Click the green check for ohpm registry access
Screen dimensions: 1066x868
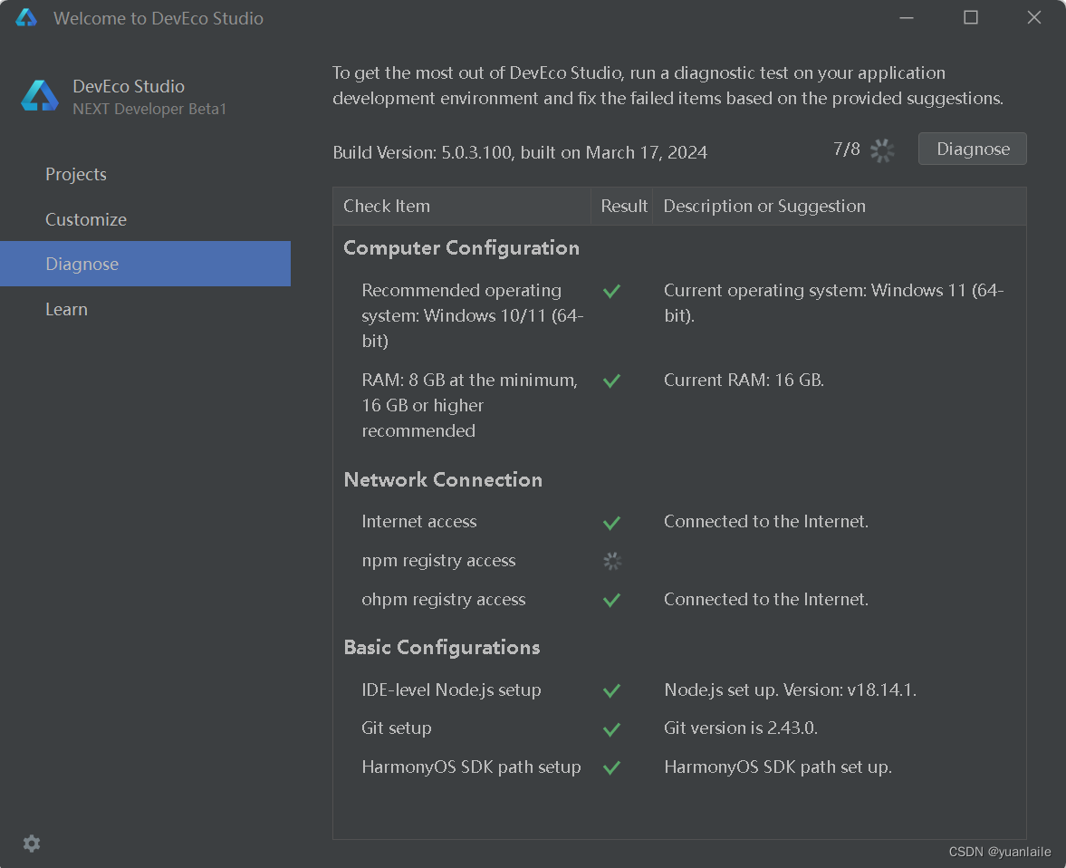[611, 600]
